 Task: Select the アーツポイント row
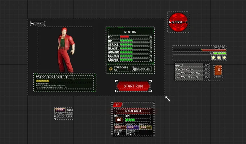pos(192,69)
